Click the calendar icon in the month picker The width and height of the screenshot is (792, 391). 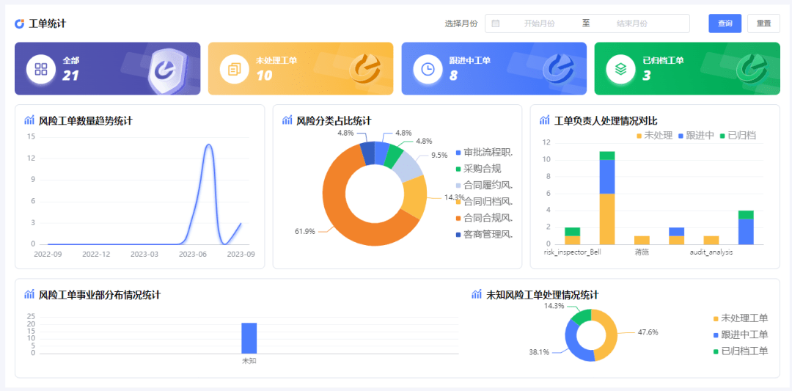tap(496, 23)
